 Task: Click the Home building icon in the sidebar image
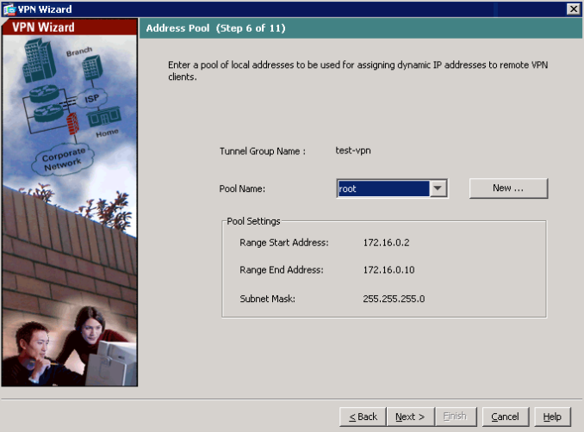point(104,116)
